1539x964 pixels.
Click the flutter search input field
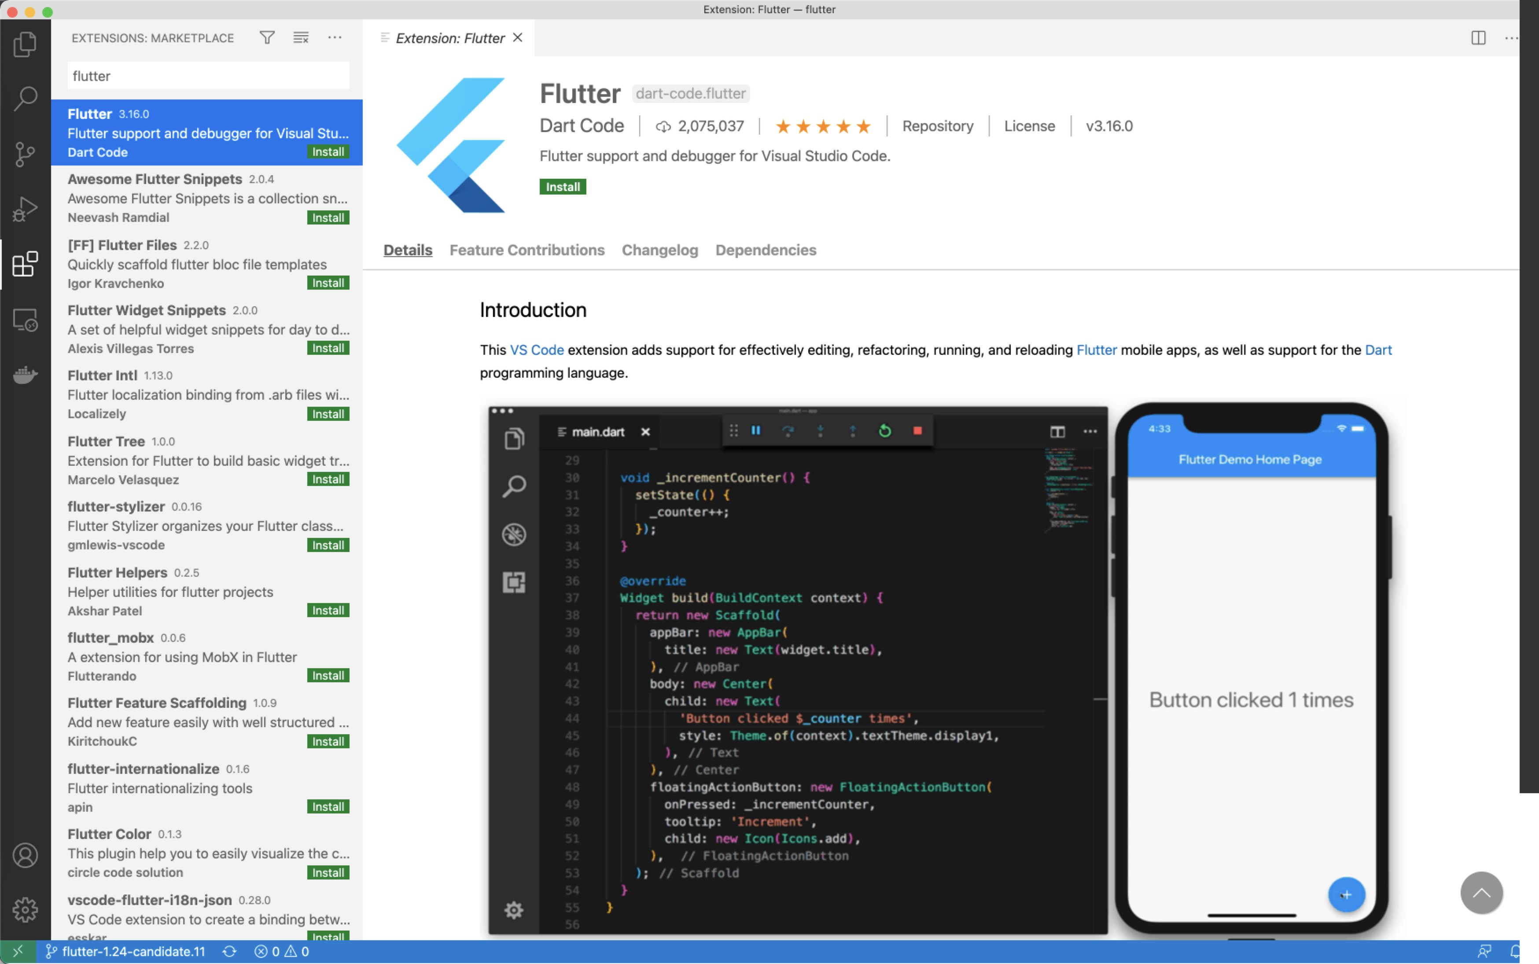[208, 76]
